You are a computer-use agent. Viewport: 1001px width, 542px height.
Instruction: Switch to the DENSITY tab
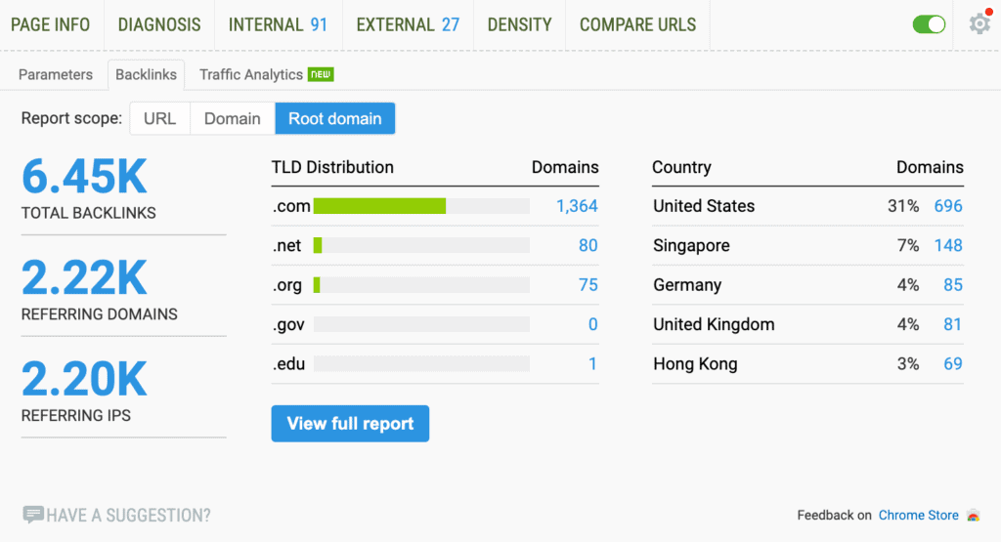pos(519,24)
